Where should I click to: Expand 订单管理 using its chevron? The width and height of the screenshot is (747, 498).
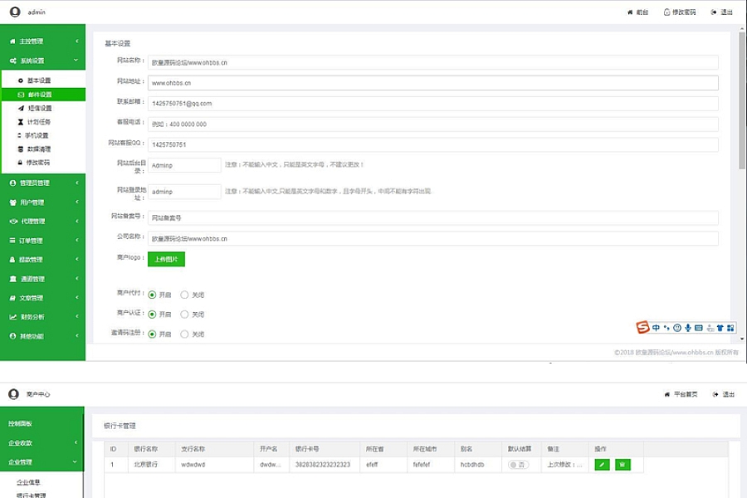coord(76,240)
